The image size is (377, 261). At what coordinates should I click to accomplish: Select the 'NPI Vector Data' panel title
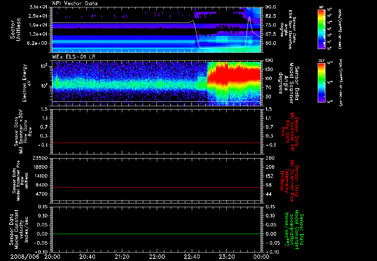(x=75, y=4)
